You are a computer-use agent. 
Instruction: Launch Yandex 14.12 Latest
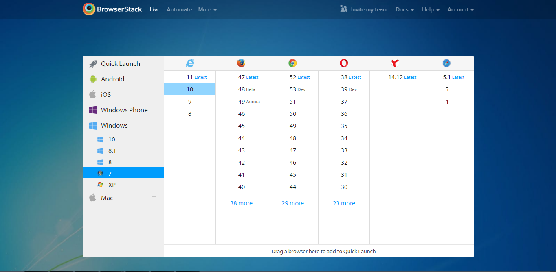395,77
